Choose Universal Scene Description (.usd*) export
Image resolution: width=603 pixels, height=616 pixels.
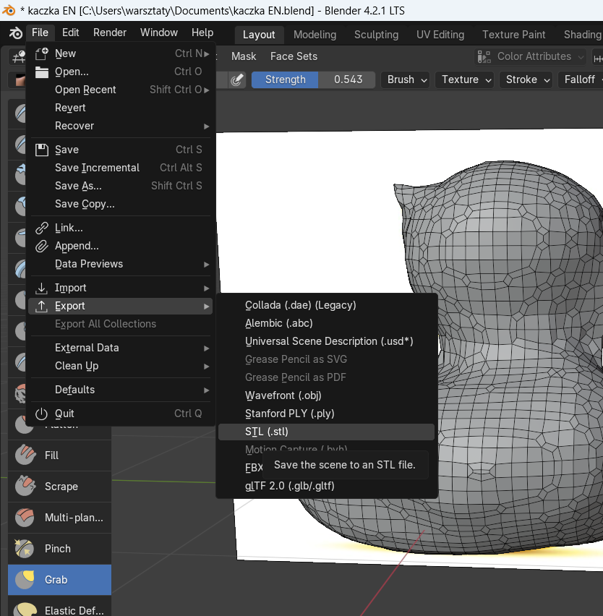327,341
